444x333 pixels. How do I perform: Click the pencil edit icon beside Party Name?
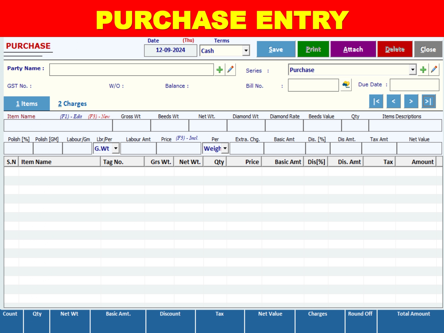(230, 70)
